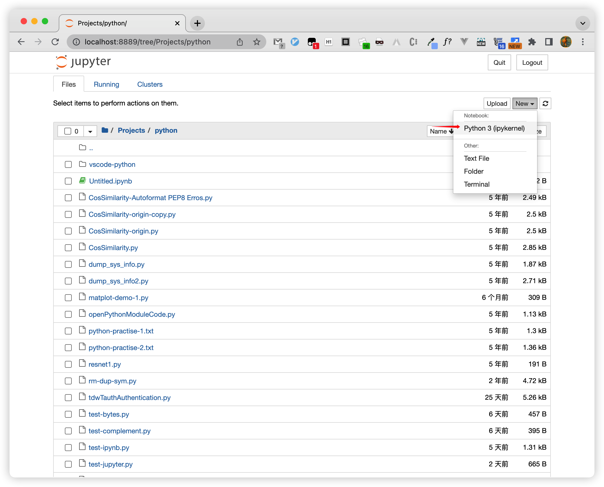Click the folder icon in the breadcrumb bar

pos(105,130)
